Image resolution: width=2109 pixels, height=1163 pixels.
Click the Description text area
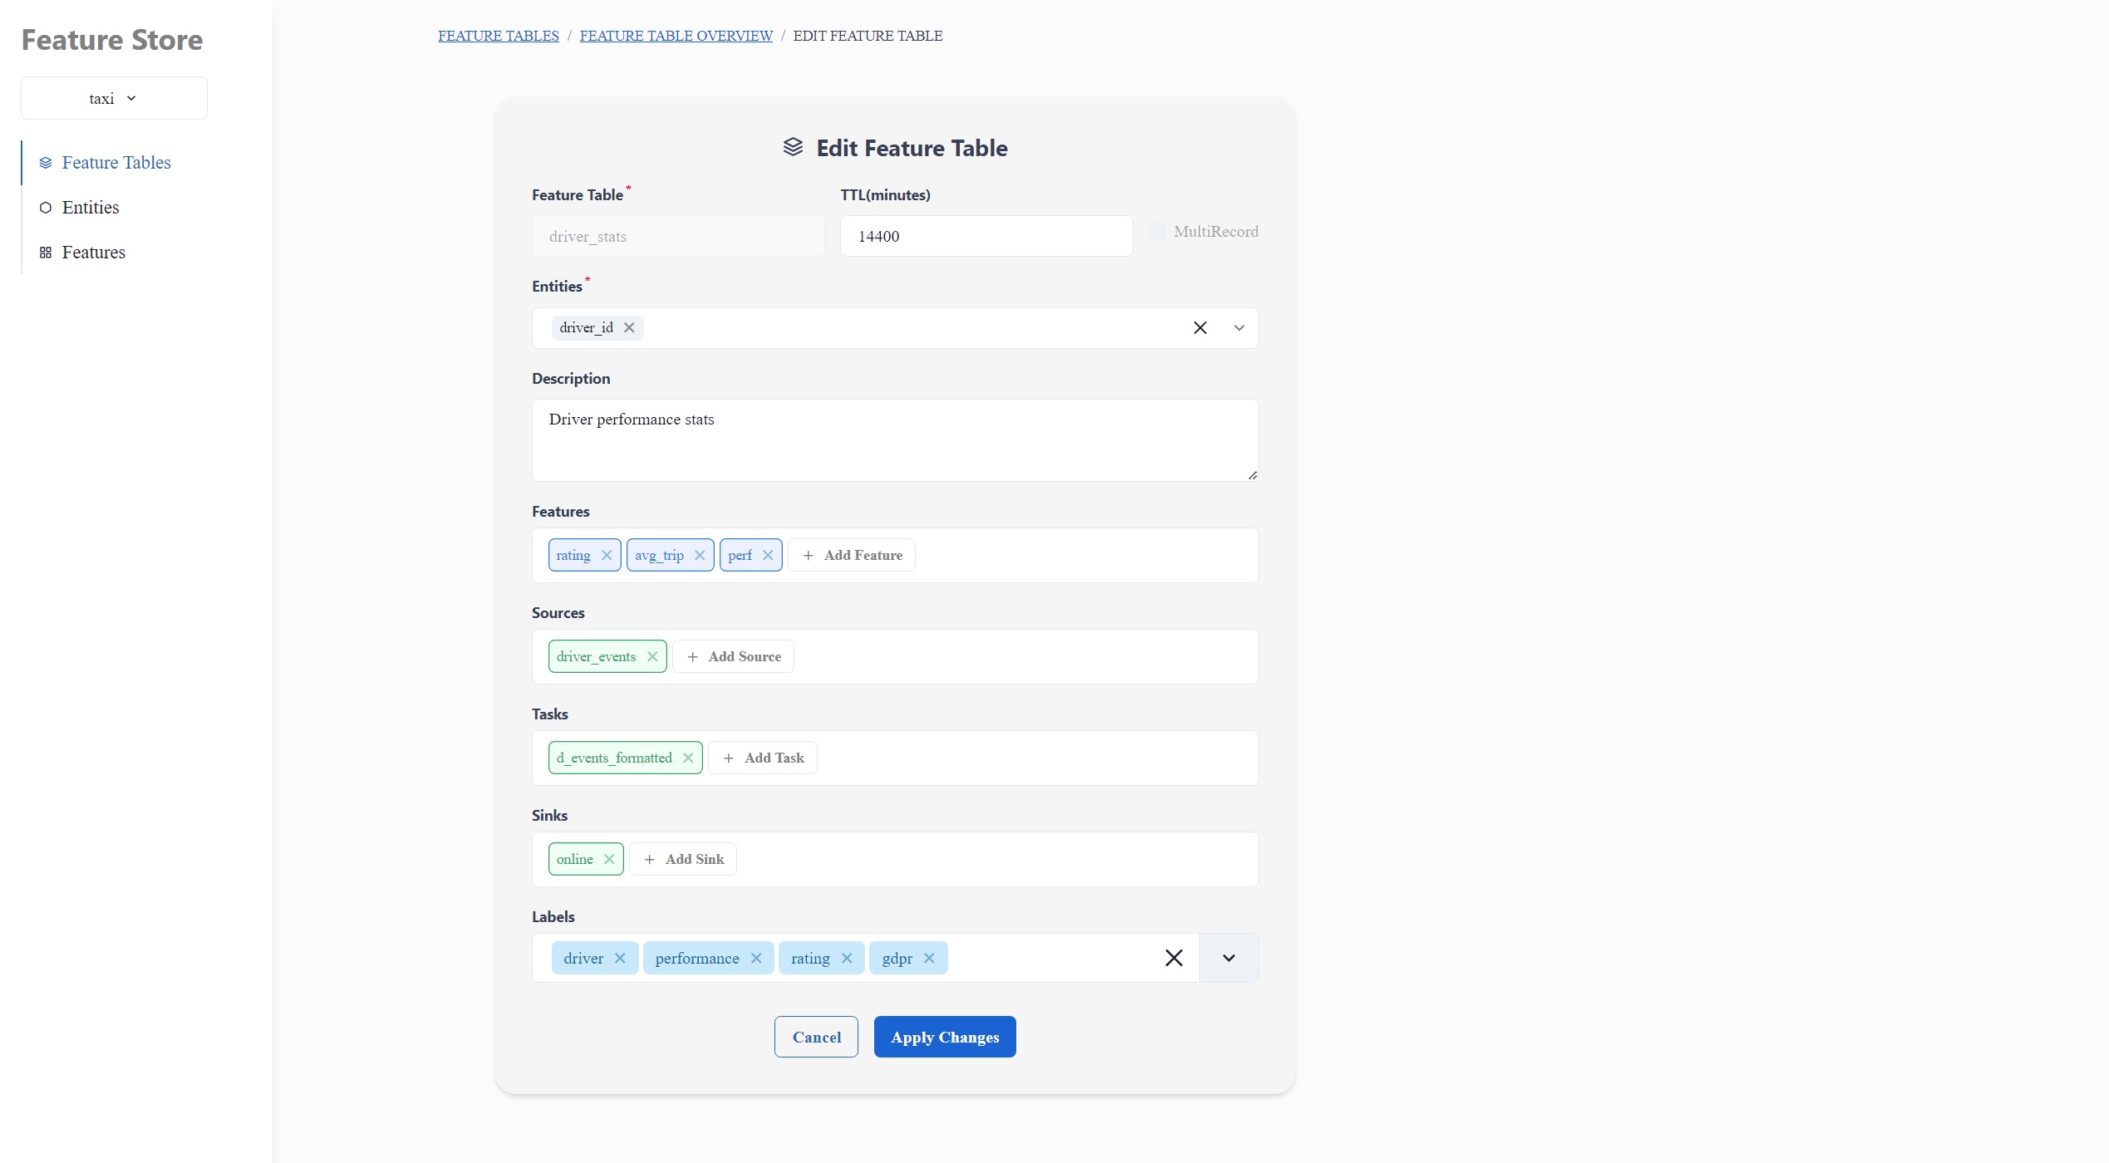[x=894, y=440]
